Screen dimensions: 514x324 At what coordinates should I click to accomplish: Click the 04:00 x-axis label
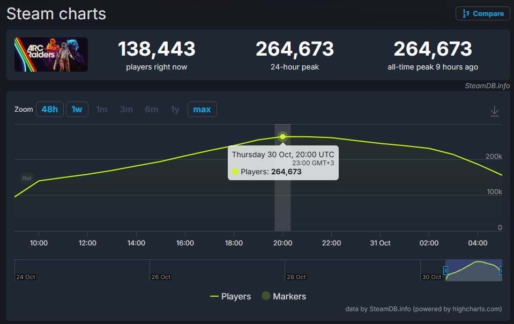pyautogui.click(x=478, y=243)
